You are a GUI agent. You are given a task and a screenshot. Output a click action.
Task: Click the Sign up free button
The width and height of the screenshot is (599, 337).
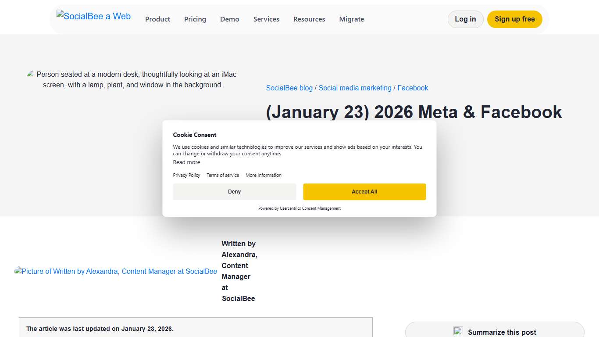[x=514, y=19]
